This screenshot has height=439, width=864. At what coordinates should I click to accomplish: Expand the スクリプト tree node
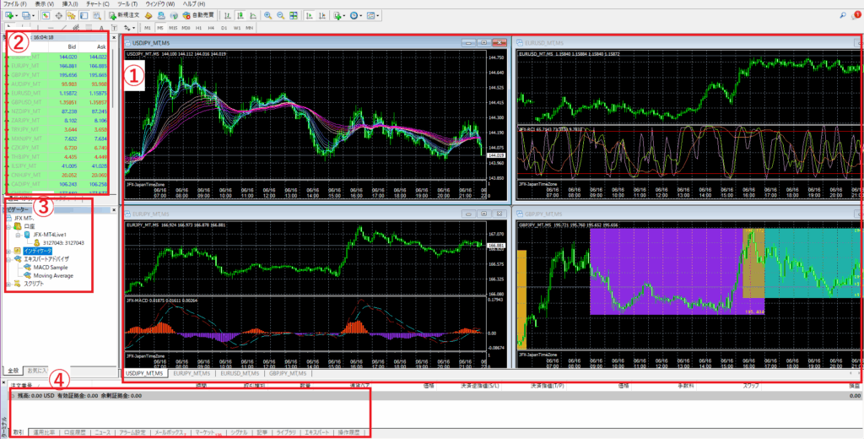[8, 285]
